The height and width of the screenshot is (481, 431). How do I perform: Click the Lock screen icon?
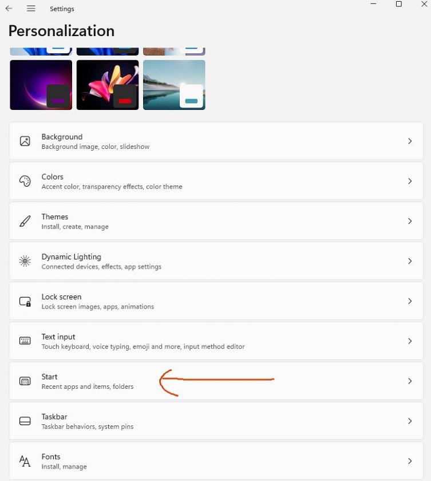25,301
